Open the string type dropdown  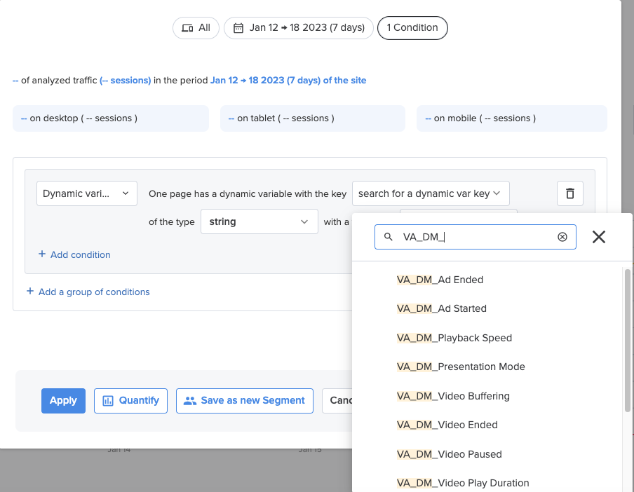[259, 221]
